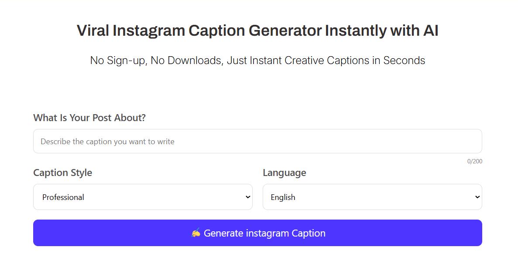Click the "Language" field label
This screenshot has height=264, width=518.
pyautogui.click(x=285, y=173)
